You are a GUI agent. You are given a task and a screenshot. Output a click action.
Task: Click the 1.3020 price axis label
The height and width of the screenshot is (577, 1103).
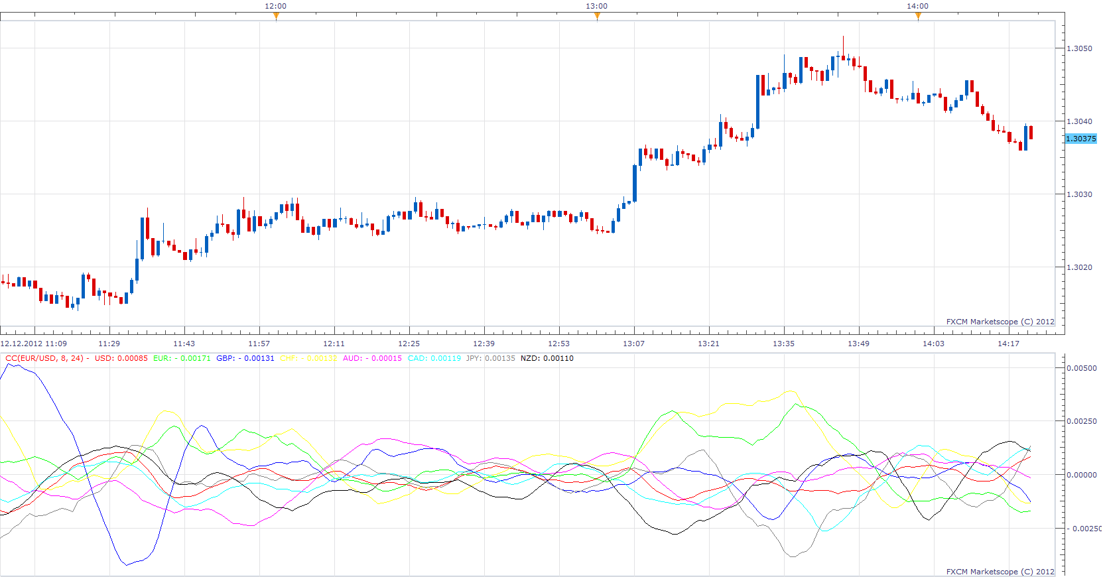tap(1079, 267)
